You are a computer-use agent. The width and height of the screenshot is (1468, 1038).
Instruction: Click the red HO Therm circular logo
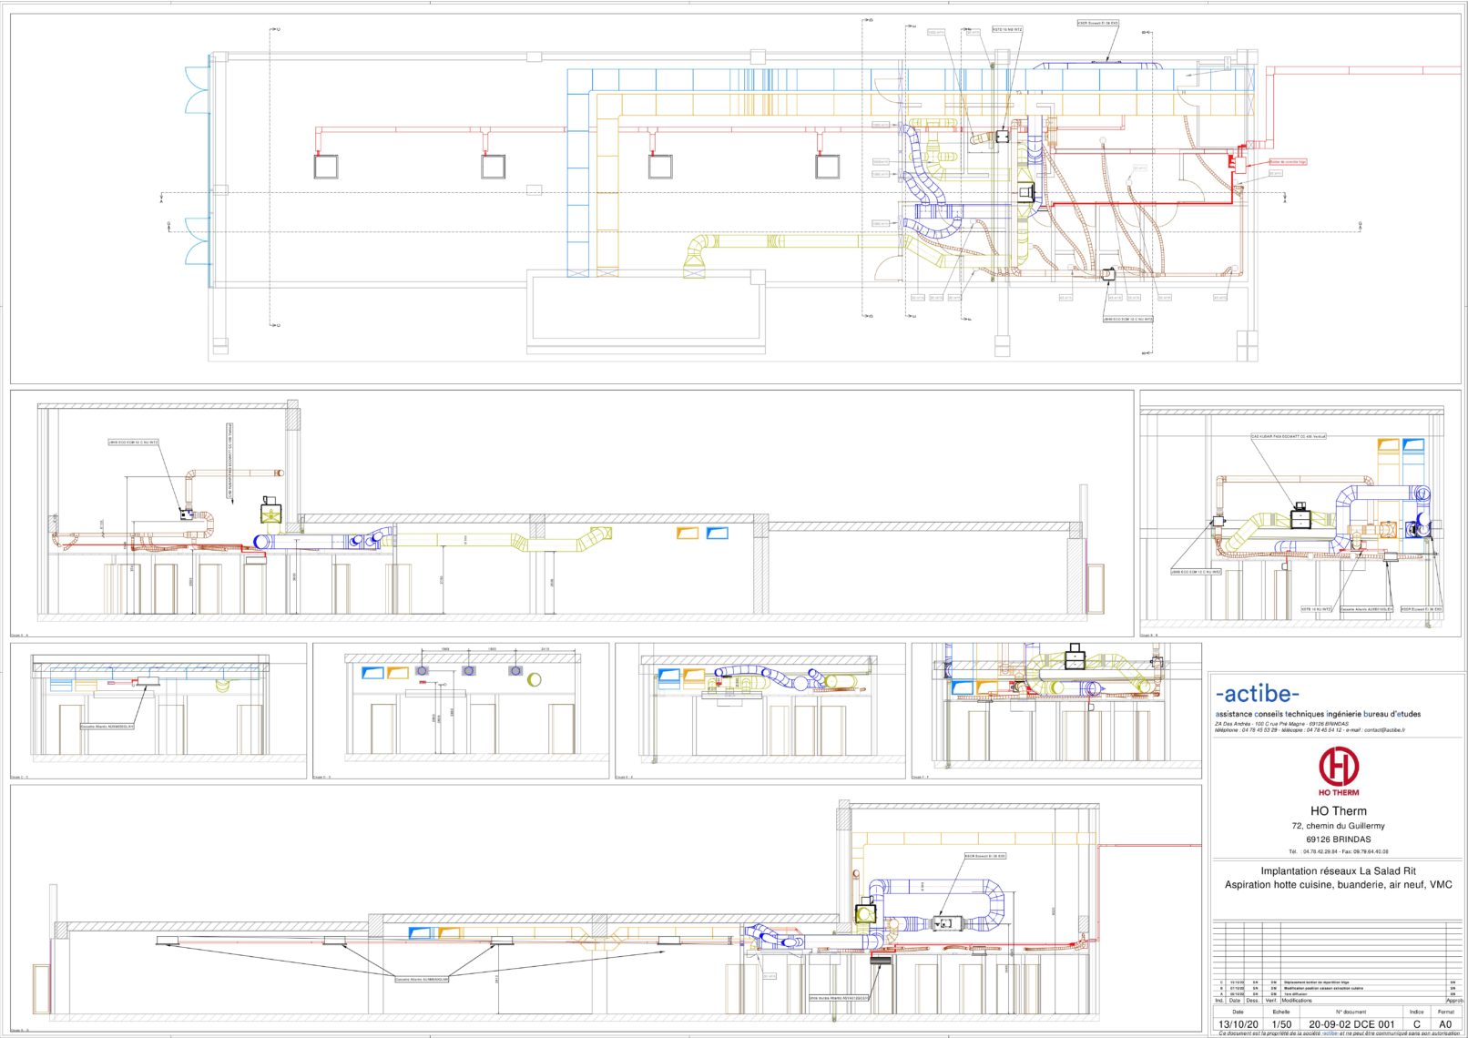coord(1338,767)
